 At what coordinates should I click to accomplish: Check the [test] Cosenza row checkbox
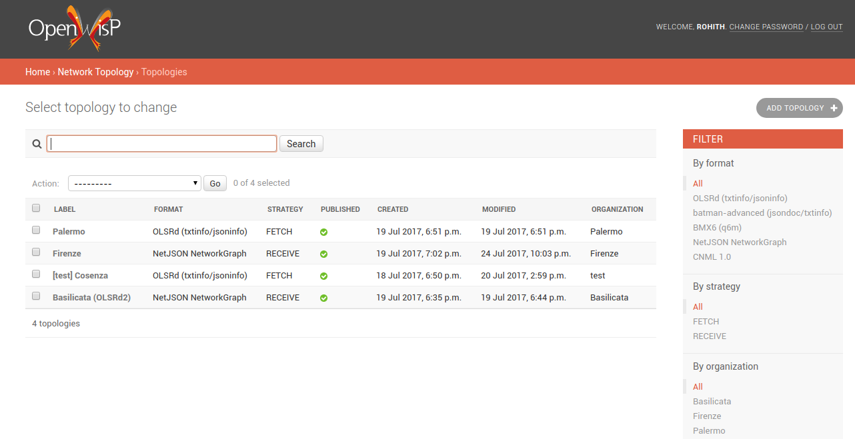[x=36, y=274]
